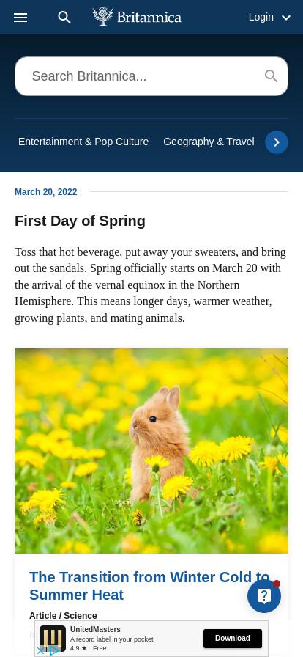Click the magnifier inside the search box

coord(272,76)
